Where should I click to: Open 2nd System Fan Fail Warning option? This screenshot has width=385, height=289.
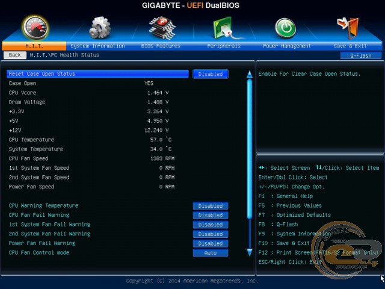tap(211, 234)
